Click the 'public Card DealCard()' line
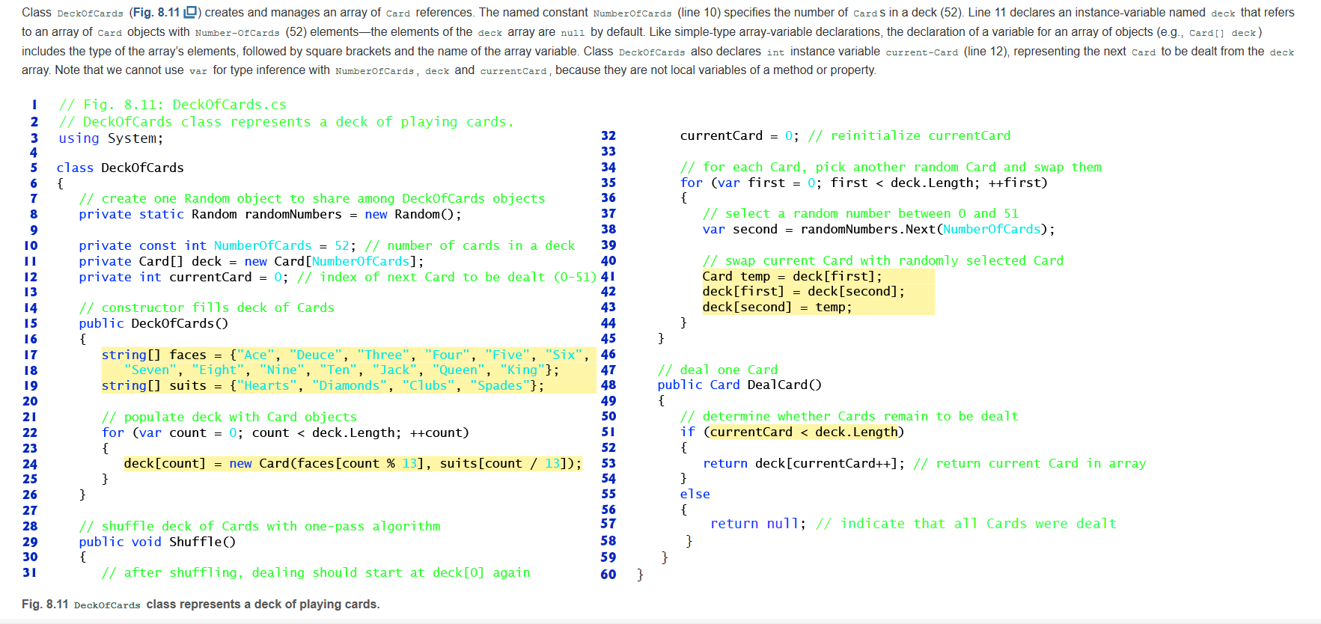This screenshot has width=1321, height=624. [739, 385]
